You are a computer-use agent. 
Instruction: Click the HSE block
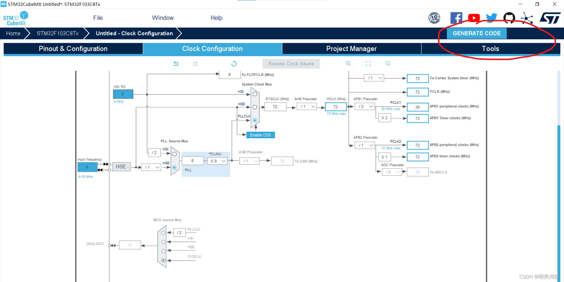coord(121,167)
